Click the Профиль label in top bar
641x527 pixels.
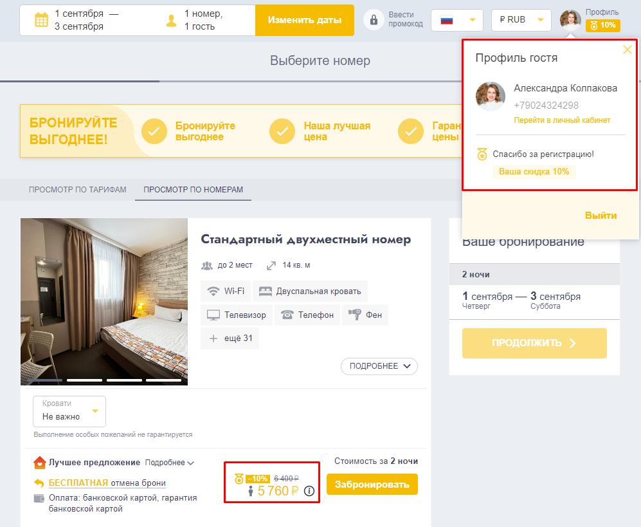[602, 12]
